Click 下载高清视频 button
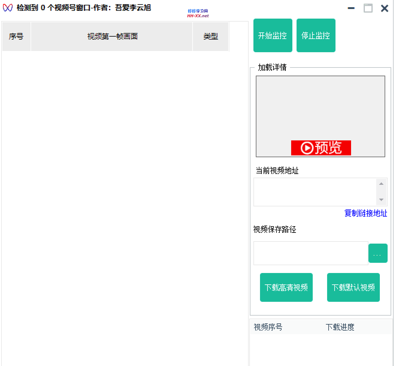Image resolution: width=396 pixels, height=366 pixels. click(286, 287)
